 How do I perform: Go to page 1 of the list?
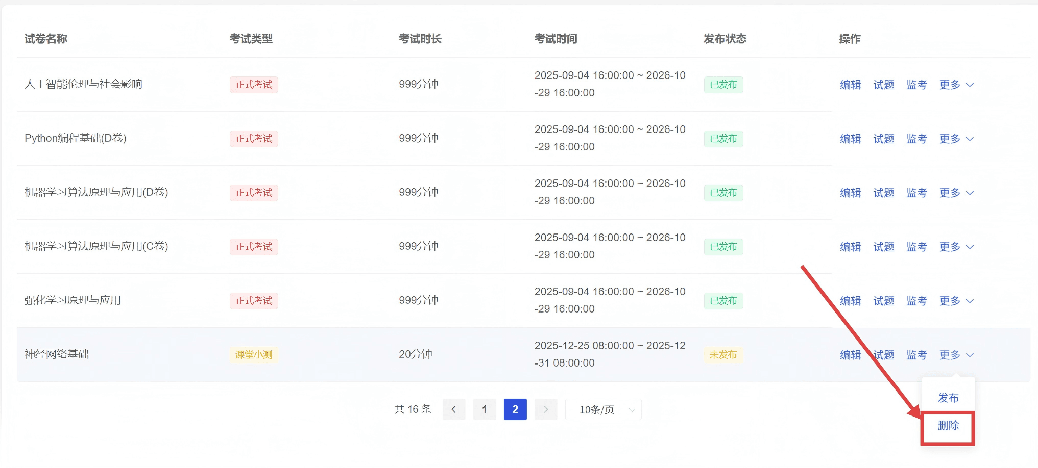pos(484,409)
